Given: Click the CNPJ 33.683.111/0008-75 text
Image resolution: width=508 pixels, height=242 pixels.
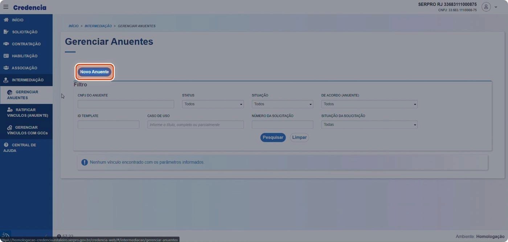Looking at the screenshot, I should click(458, 10).
